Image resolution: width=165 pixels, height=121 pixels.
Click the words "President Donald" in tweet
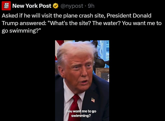[129, 16]
